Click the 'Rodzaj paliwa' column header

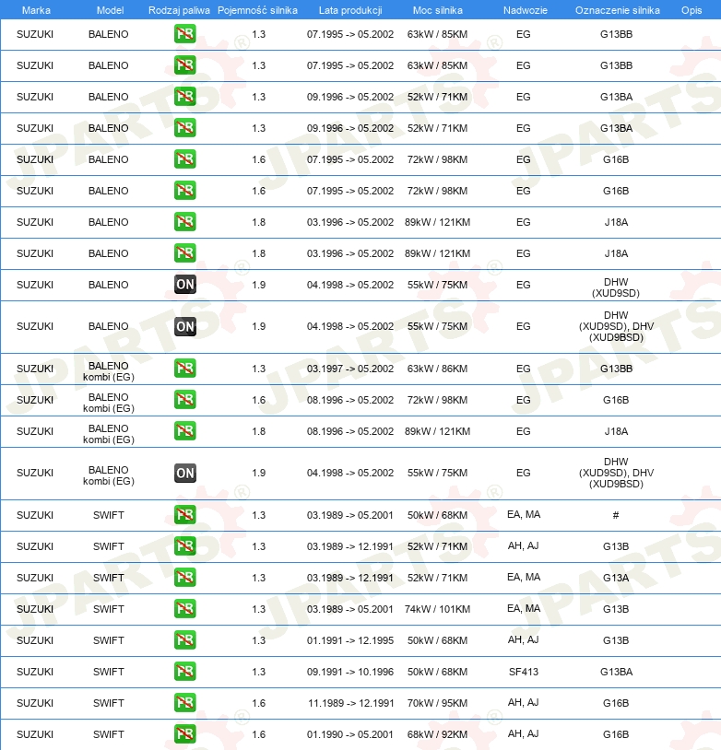point(179,10)
